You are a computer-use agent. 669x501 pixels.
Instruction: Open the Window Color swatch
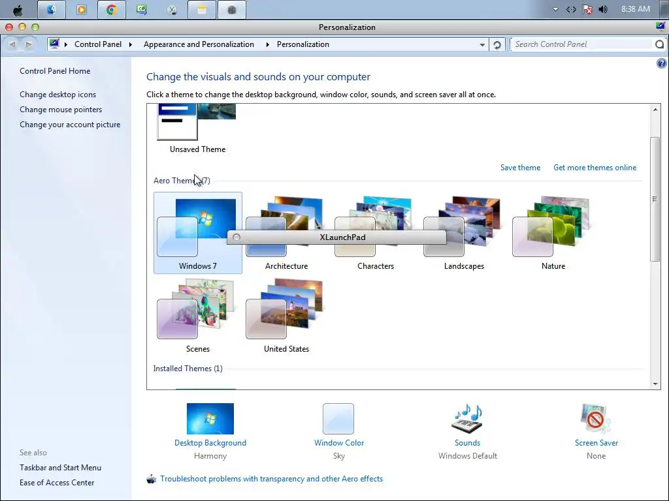point(338,419)
